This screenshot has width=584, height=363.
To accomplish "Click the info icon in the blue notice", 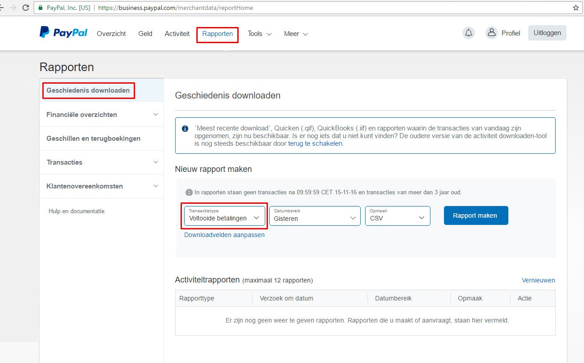I will tap(185, 129).
